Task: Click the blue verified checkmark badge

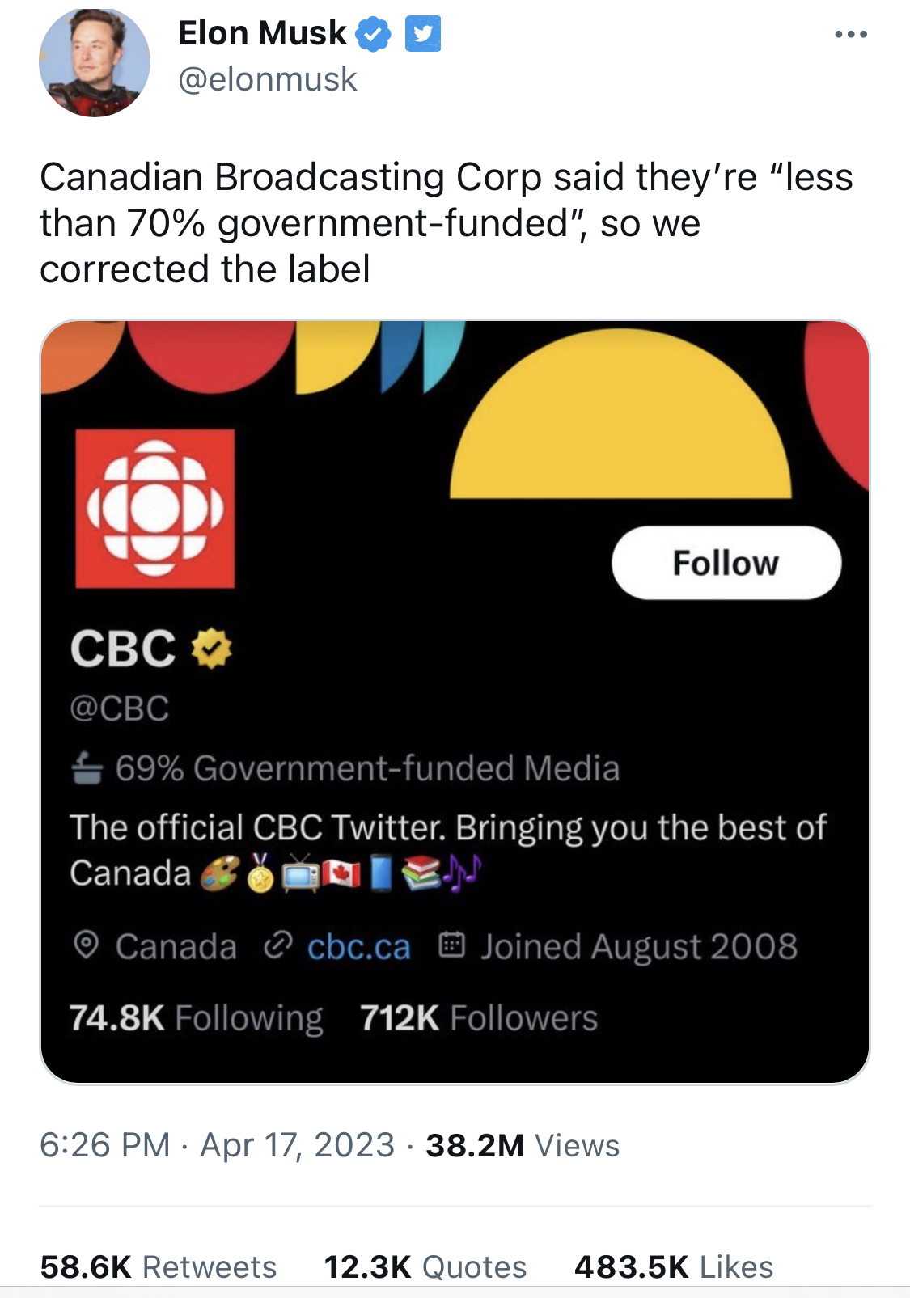Action: click(x=374, y=34)
